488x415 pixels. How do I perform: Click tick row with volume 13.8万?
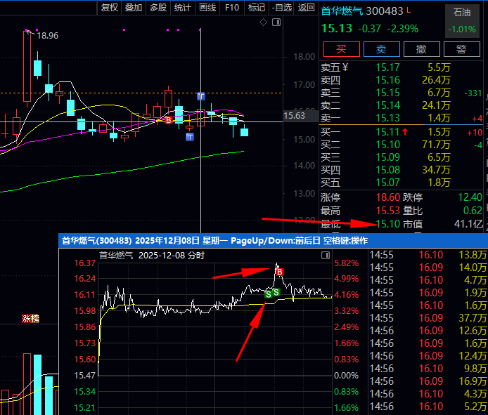[428, 255]
